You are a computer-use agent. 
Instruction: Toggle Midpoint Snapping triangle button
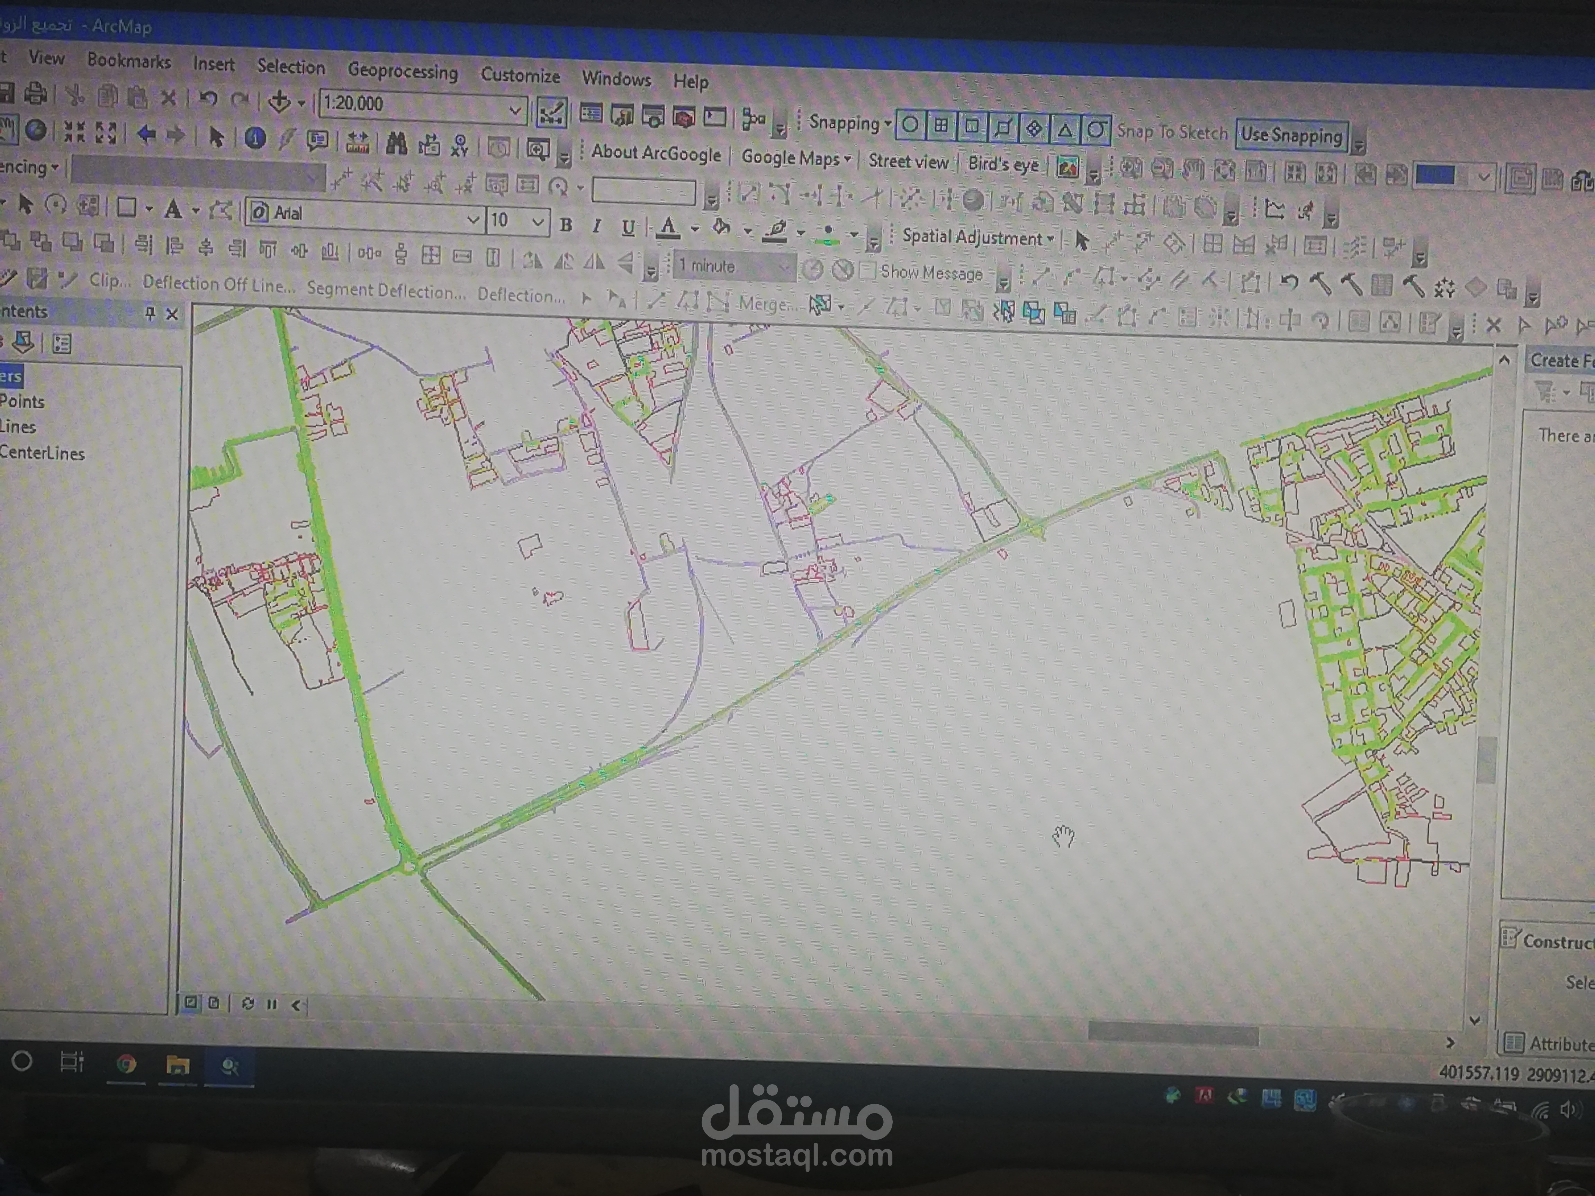(x=1065, y=130)
